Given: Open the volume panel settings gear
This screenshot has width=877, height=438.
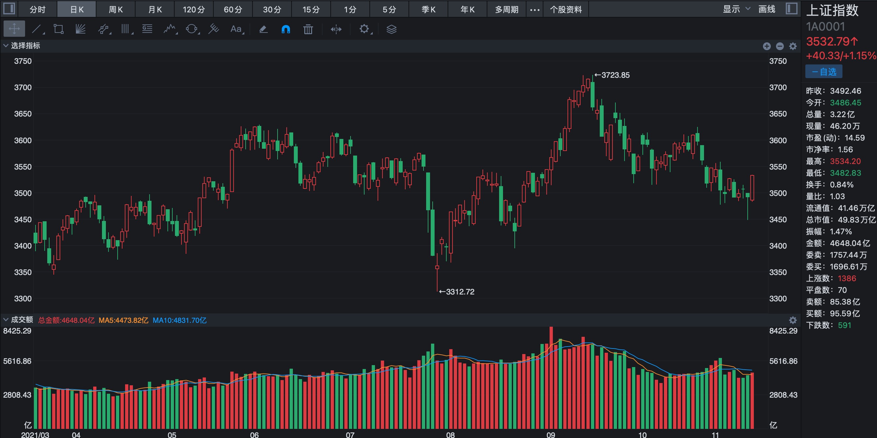Looking at the screenshot, I should click(793, 320).
